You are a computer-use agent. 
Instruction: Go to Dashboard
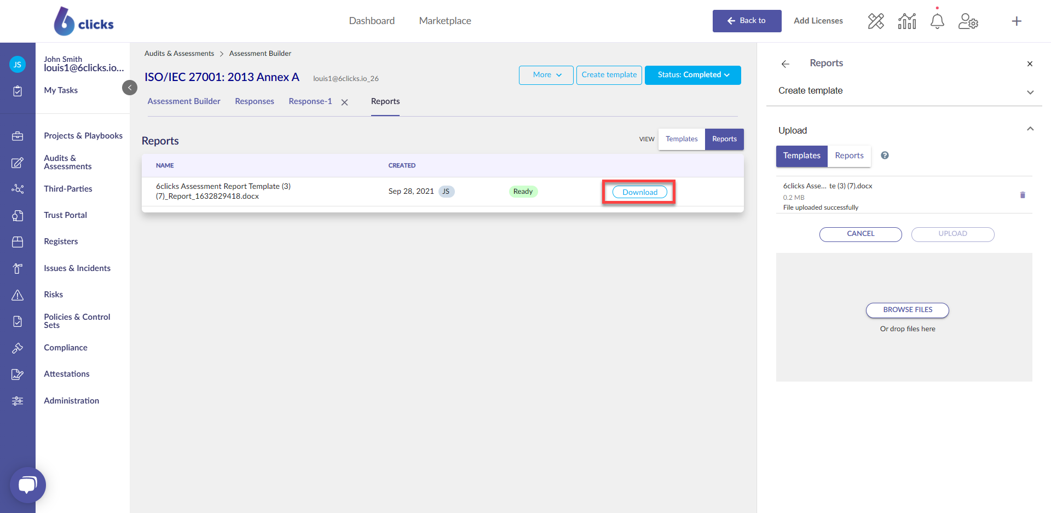pos(372,21)
